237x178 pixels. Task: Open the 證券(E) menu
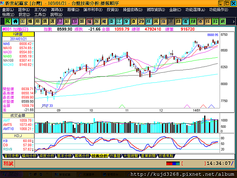tap(24, 10)
